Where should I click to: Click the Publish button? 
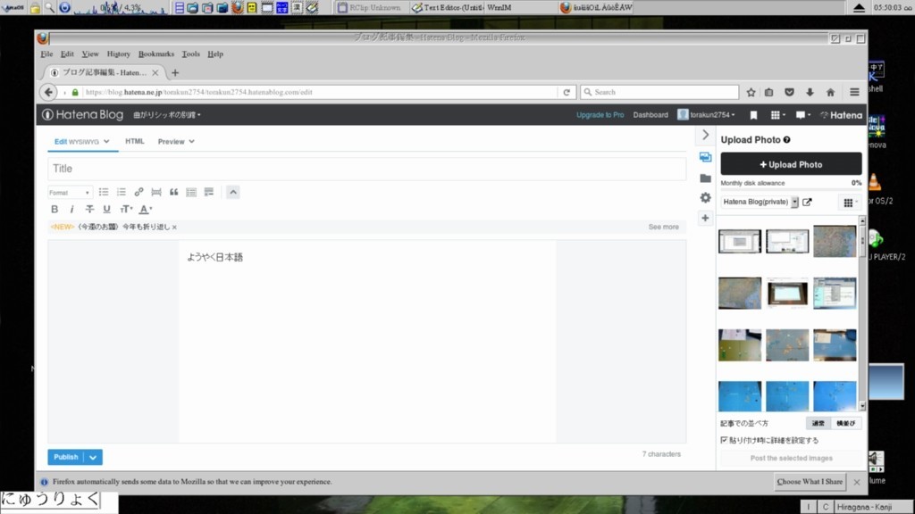[x=66, y=458]
